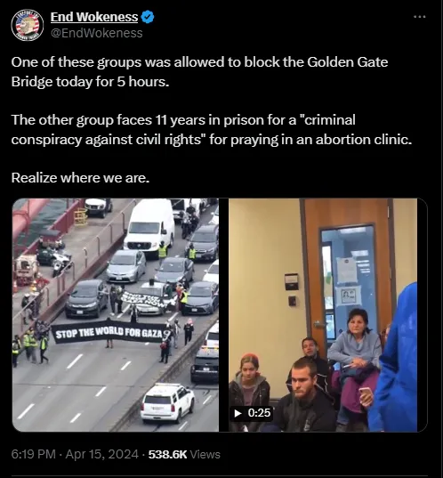This screenshot has width=443, height=478.
Task: Open the End Wokeness profile avatar
Action: pos(27,25)
